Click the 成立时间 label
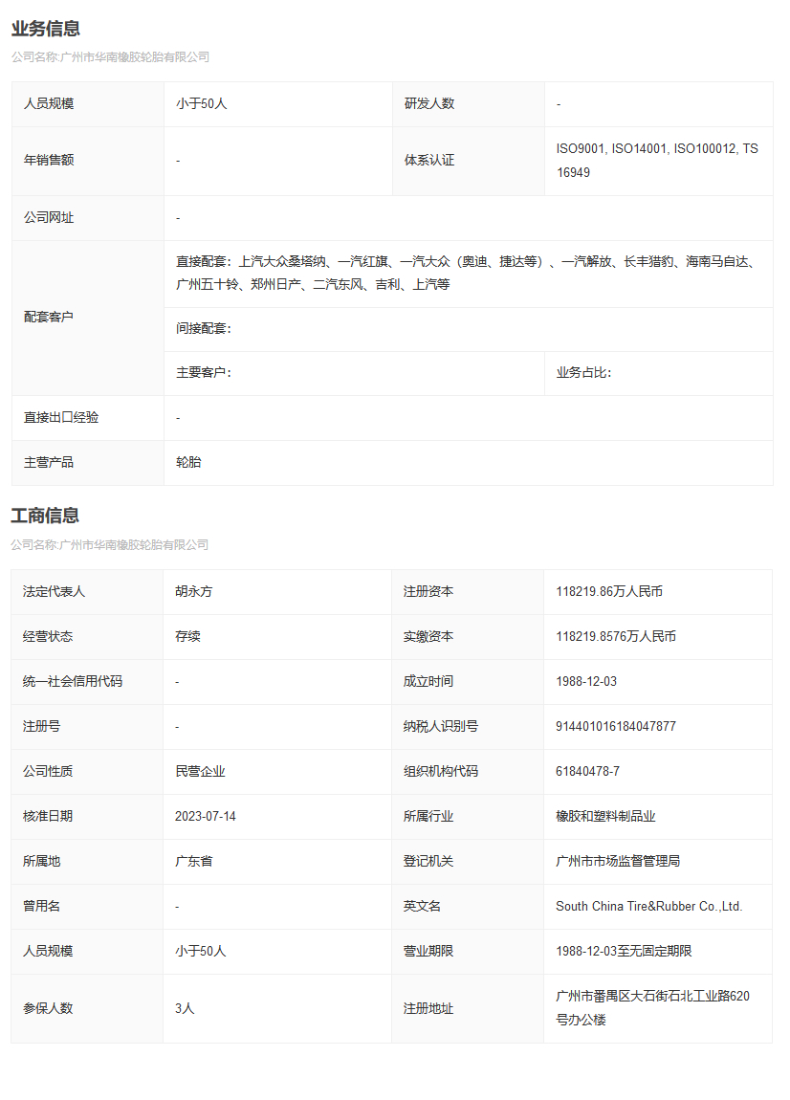 [428, 681]
